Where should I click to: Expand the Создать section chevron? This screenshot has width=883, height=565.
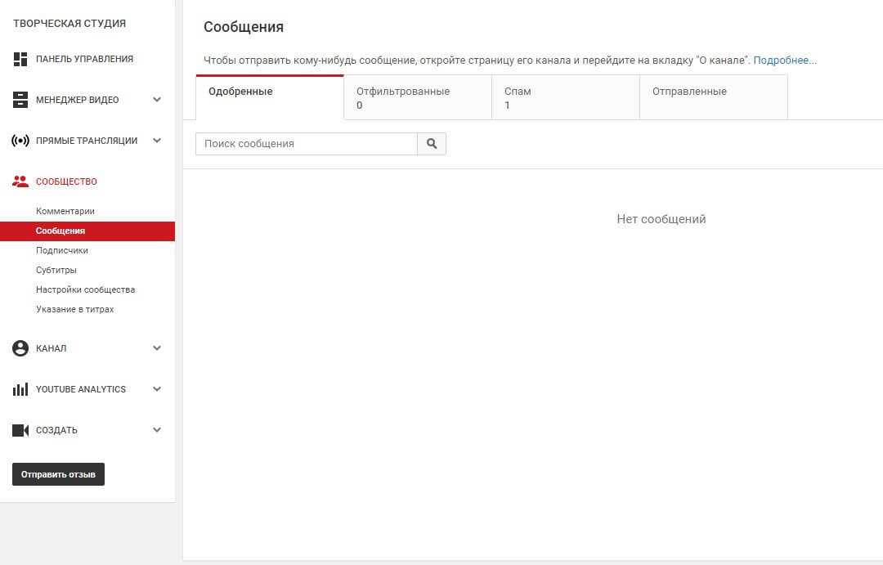tap(157, 430)
